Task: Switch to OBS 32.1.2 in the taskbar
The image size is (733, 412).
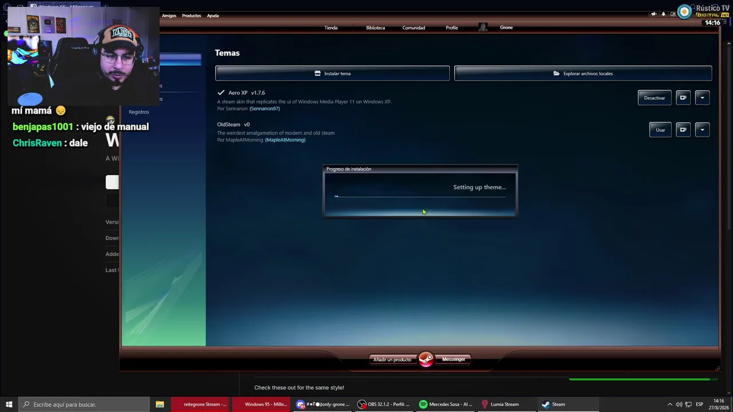Action: (x=383, y=404)
